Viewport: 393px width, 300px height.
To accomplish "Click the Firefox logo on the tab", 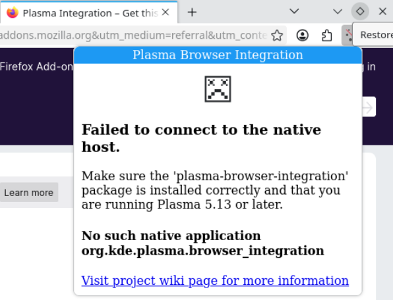I will pos(13,12).
